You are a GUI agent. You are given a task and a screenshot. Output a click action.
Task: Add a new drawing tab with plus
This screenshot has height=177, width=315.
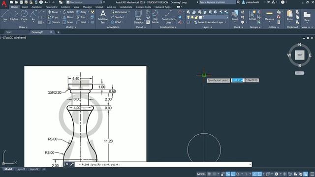(59, 32)
